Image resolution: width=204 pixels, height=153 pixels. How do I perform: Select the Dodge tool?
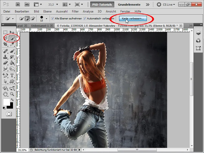5,69
